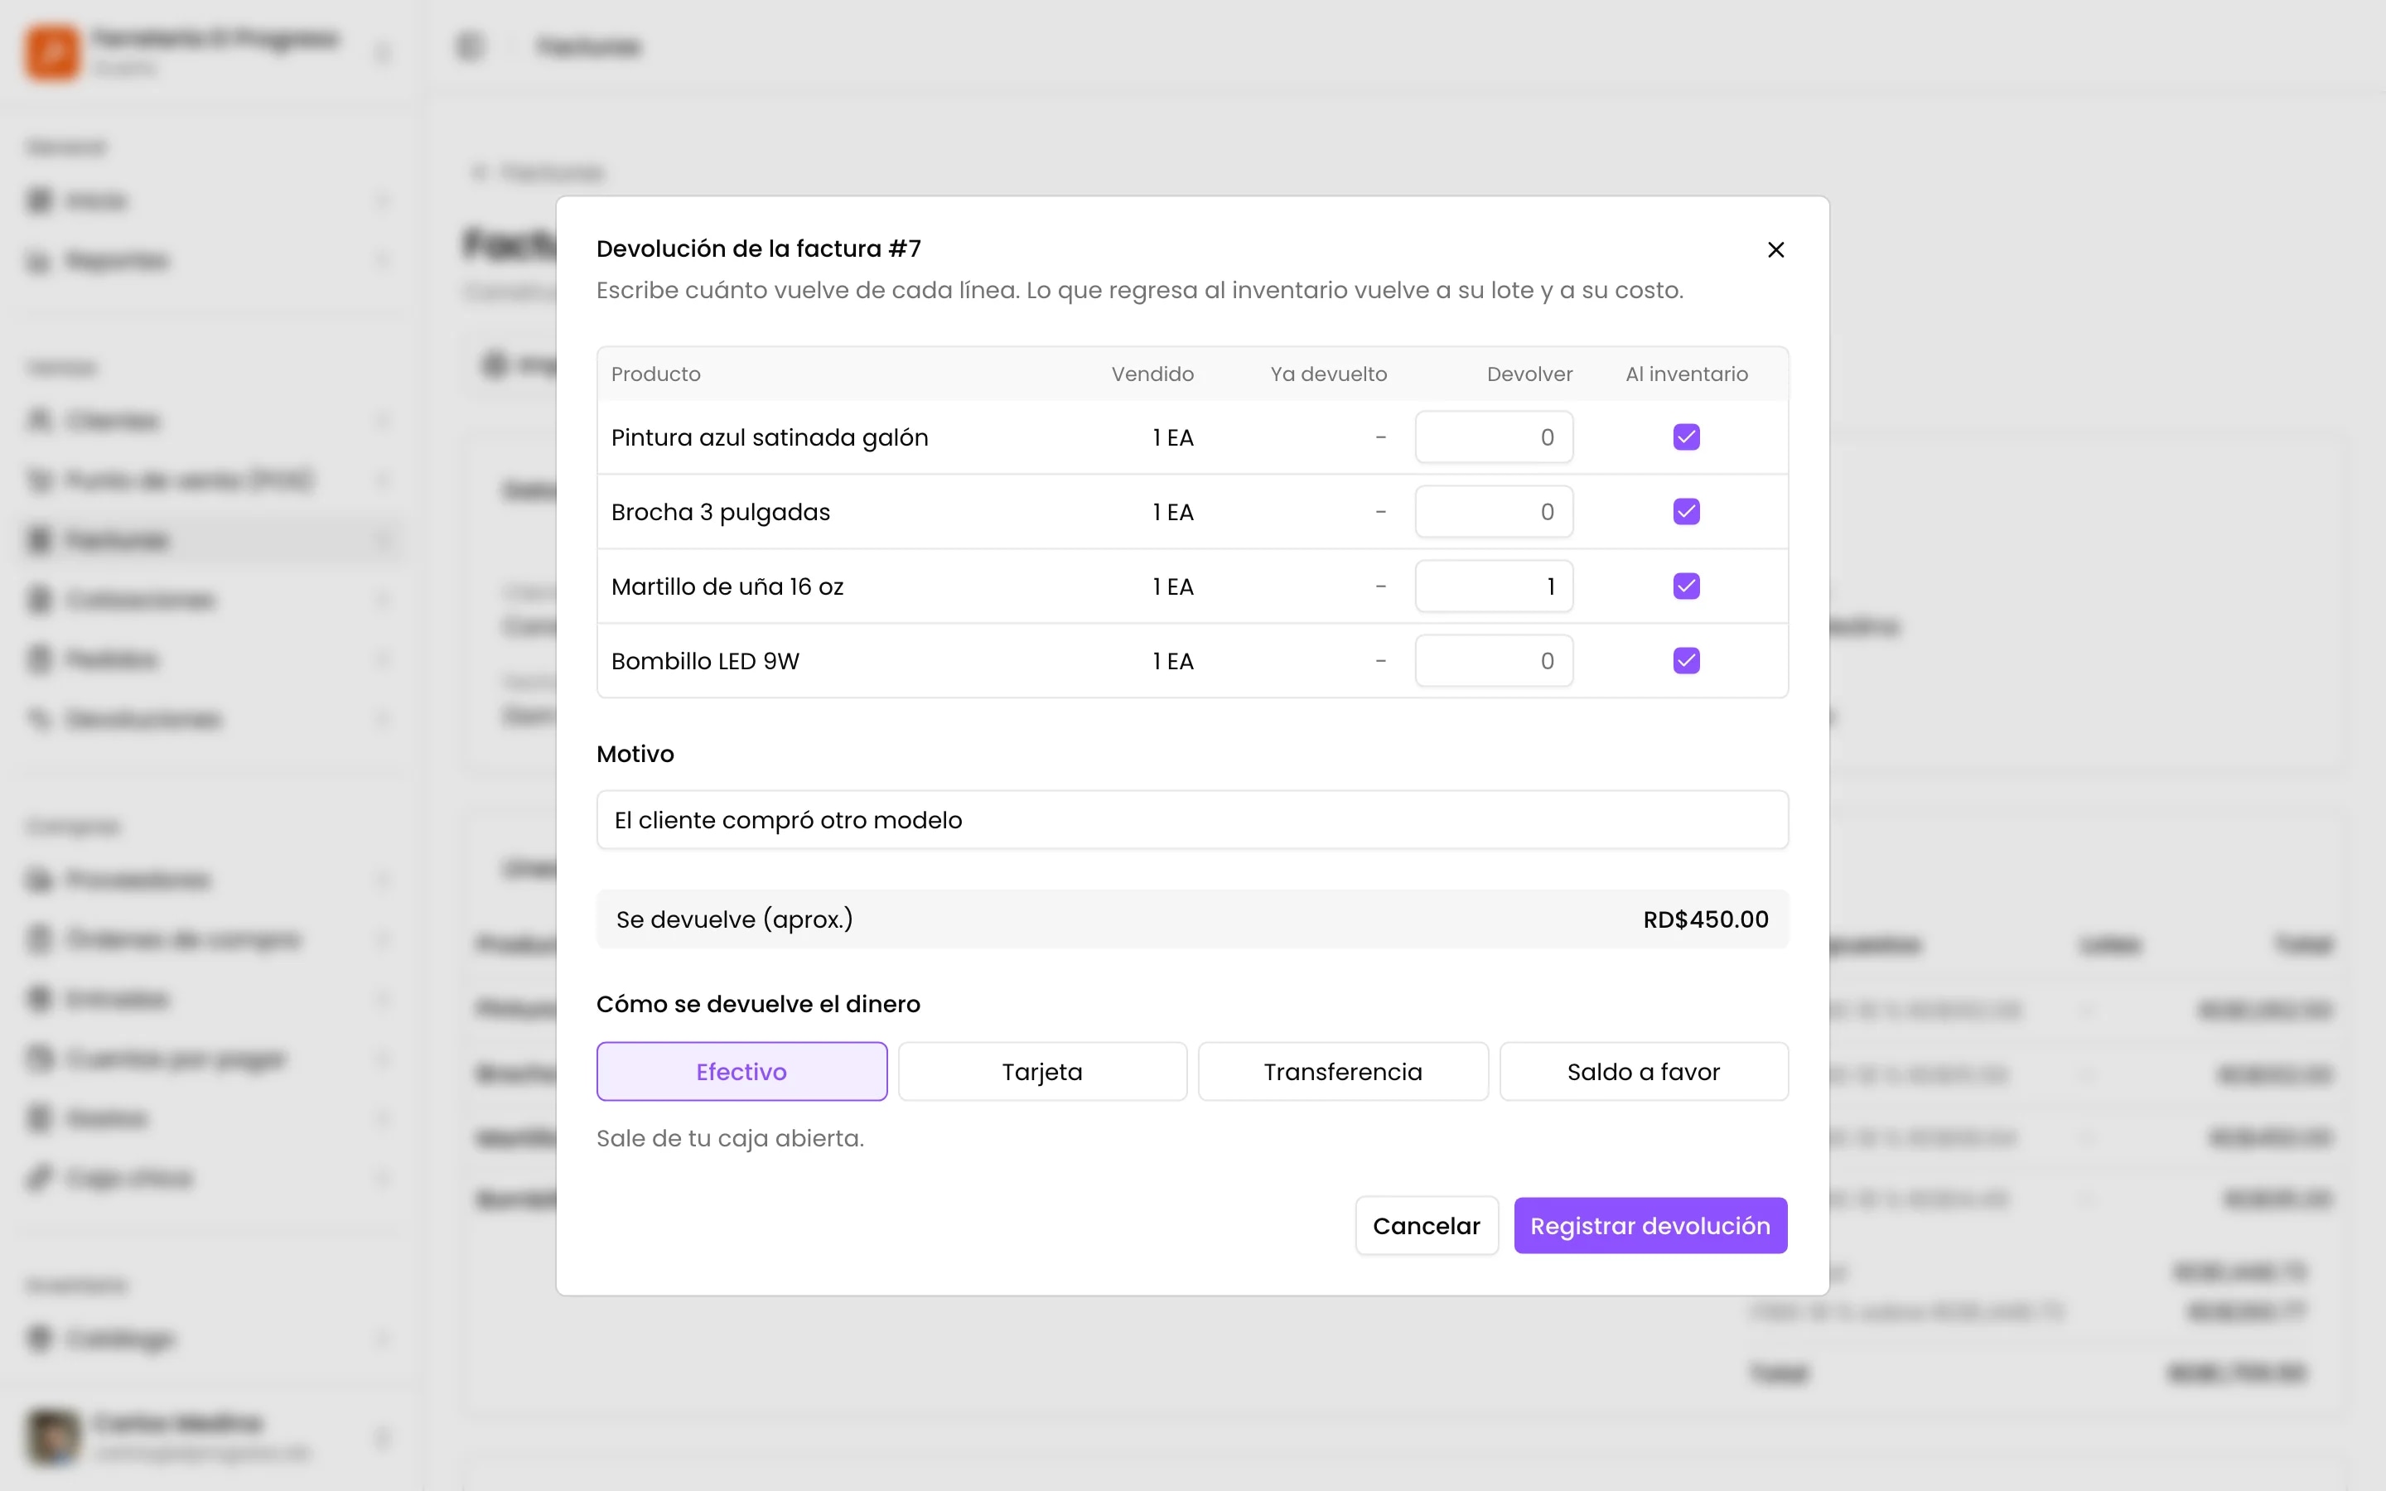The image size is (2386, 1491).
Task: Toggle inventory checkbox for Brocha 3 pulgadas
Action: click(1686, 512)
